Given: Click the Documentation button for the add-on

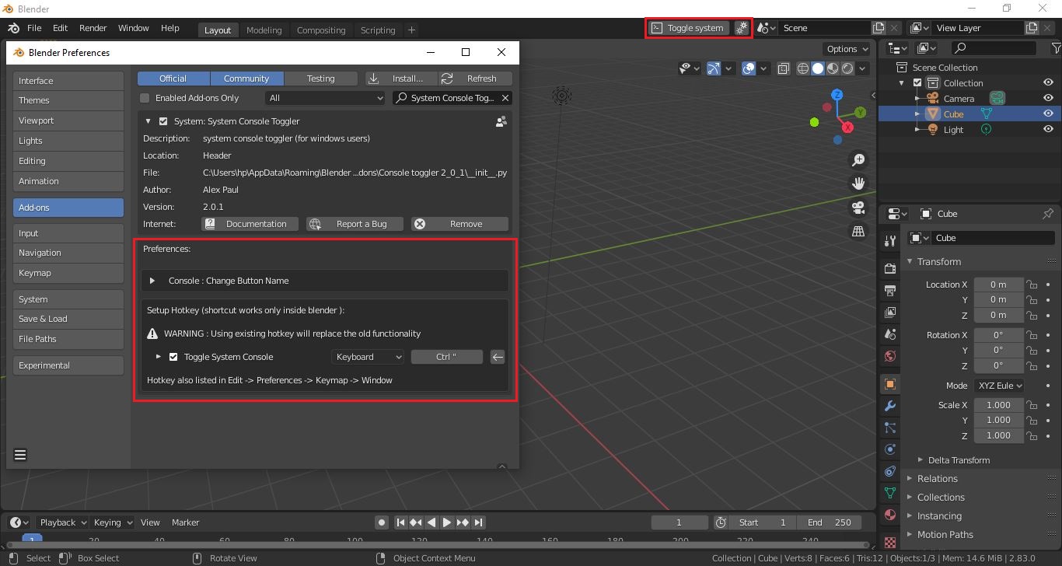Looking at the screenshot, I should coord(250,224).
